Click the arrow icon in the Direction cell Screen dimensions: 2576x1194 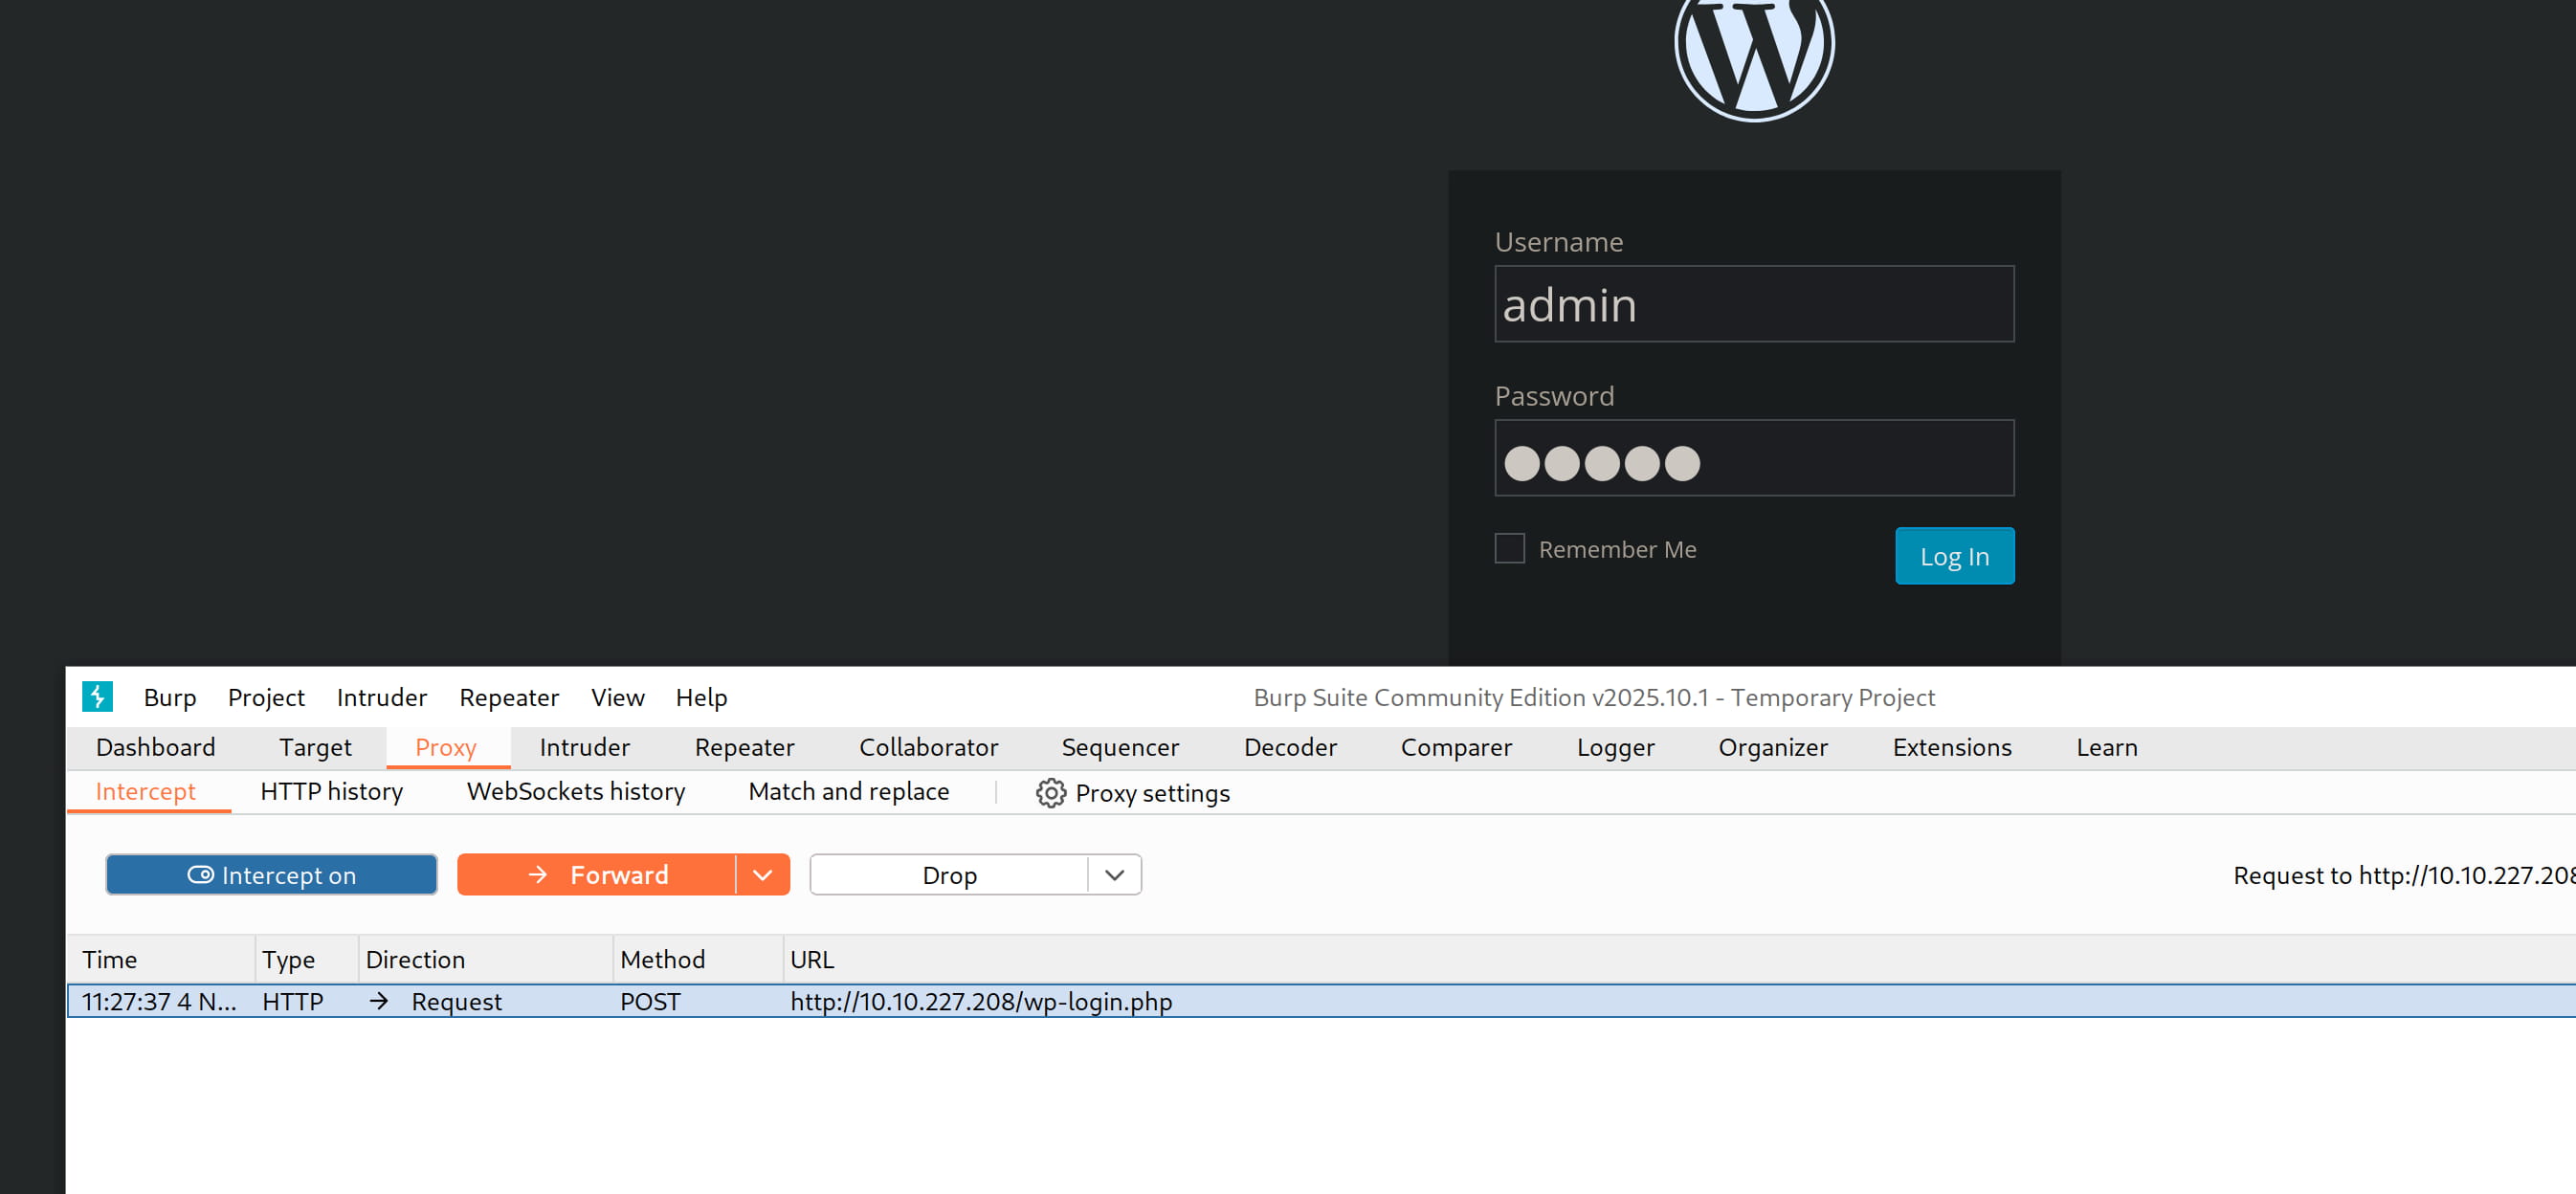pos(378,1001)
